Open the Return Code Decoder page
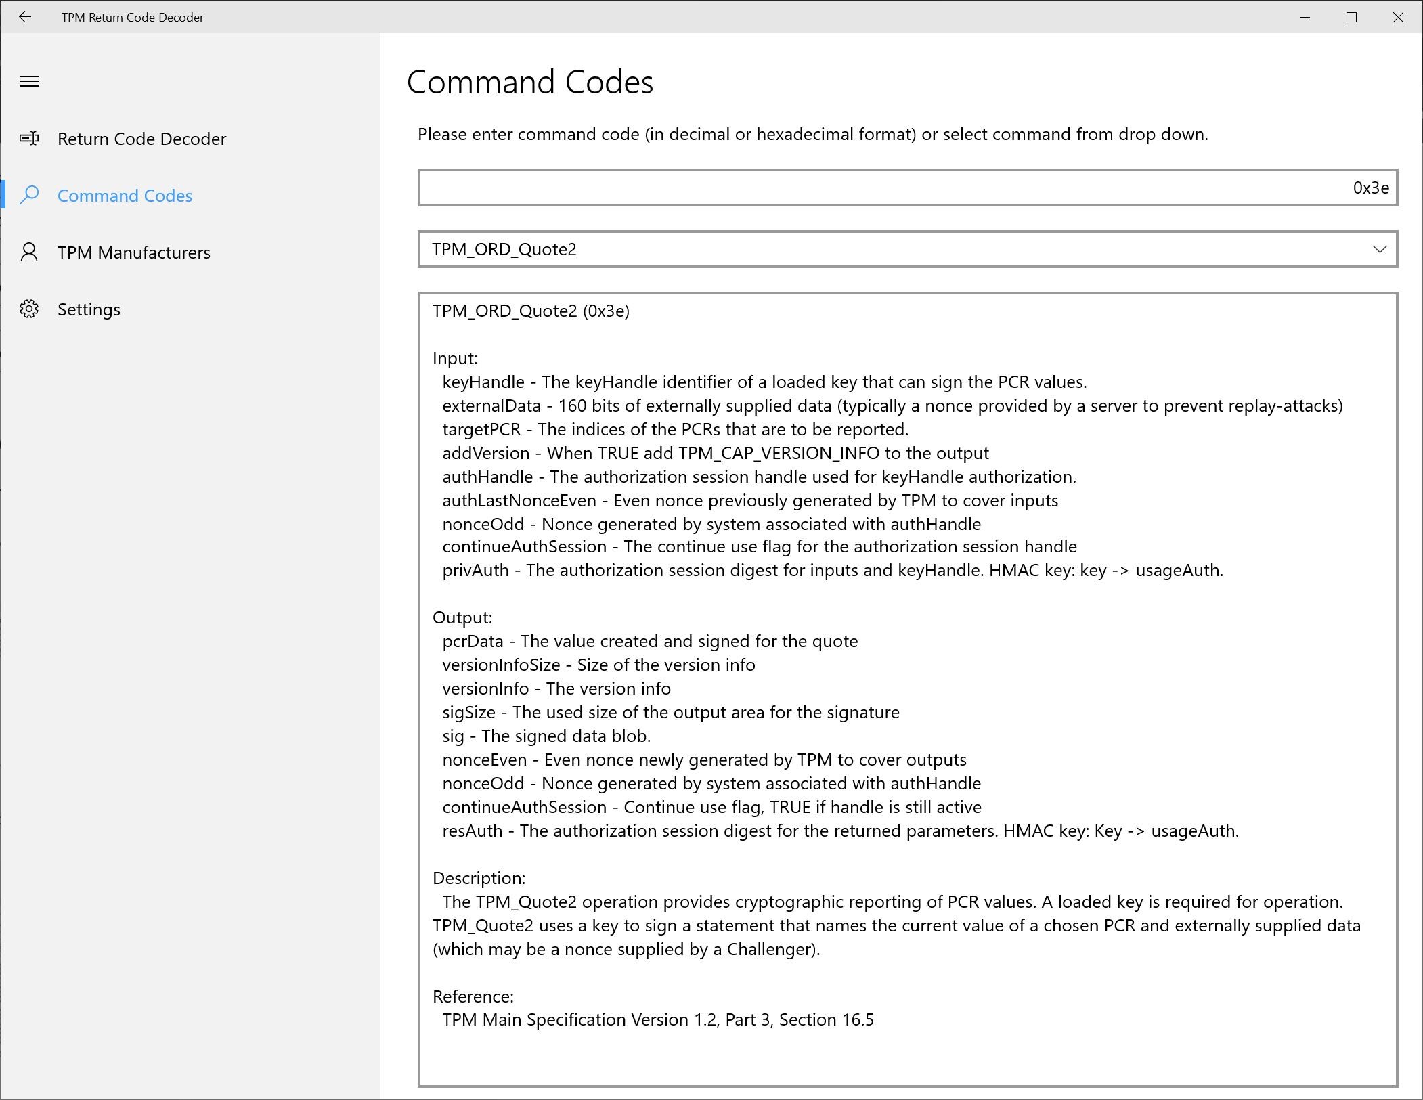This screenshot has width=1423, height=1100. (x=141, y=139)
